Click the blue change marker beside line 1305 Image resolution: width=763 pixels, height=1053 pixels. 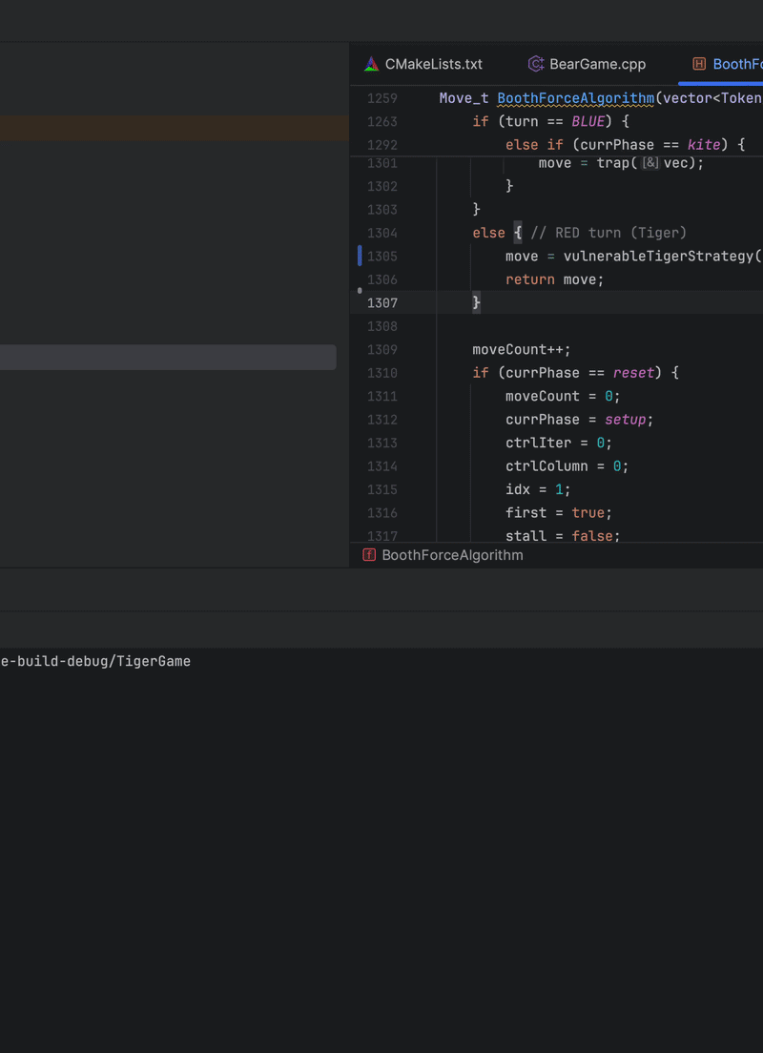coord(360,256)
